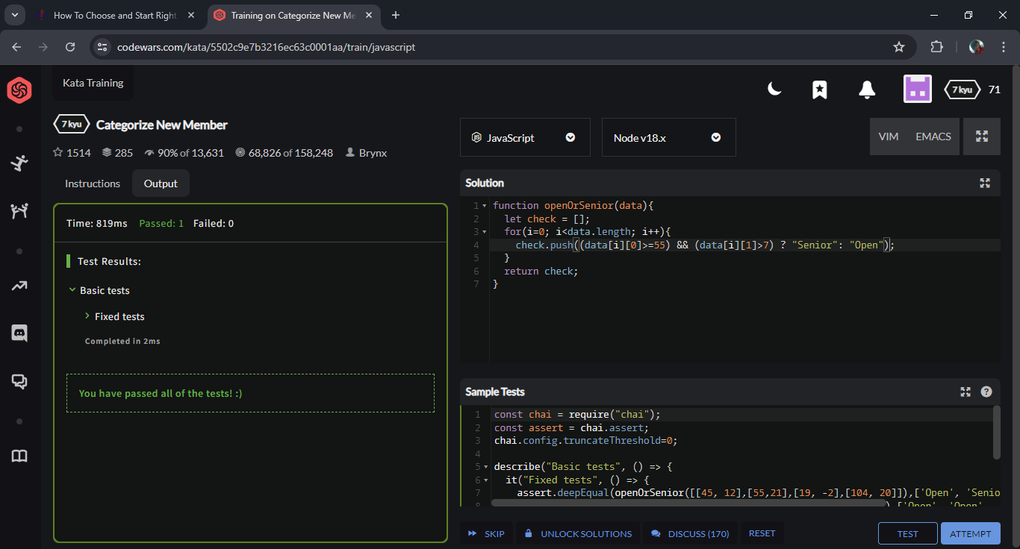Enable VIM key bindings

(888, 137)
